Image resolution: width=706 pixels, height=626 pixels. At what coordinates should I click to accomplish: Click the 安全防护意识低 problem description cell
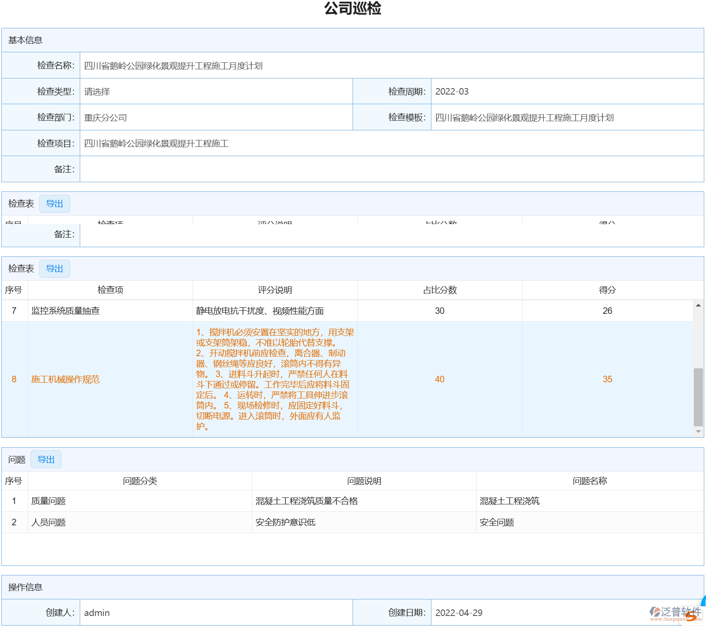[x=286, y=522]
